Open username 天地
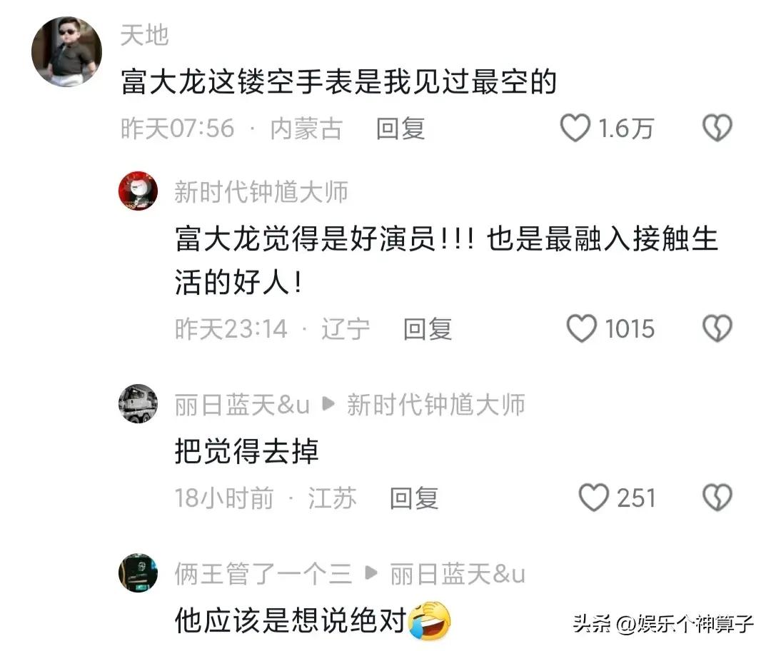 pyautogui.click(x=144, y=36)
